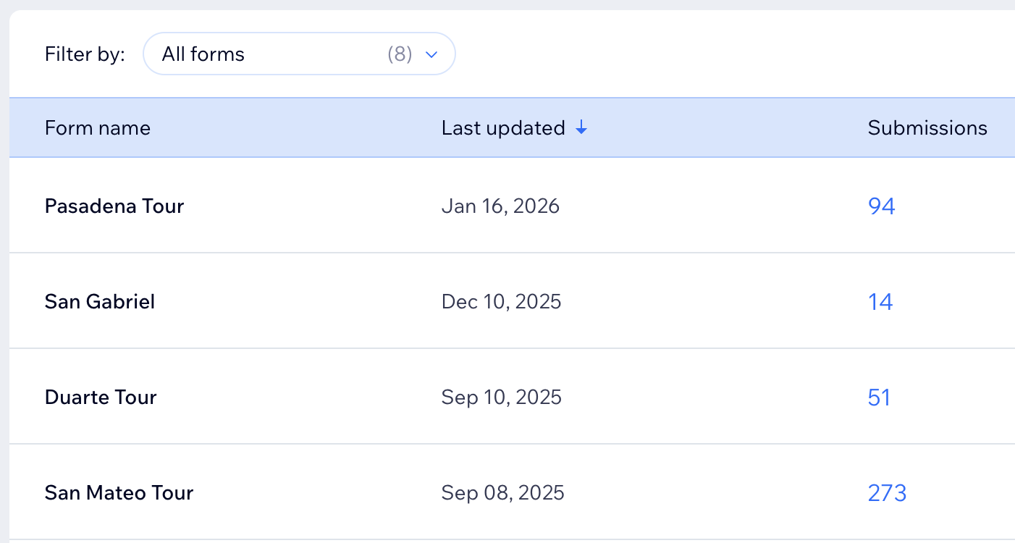Image resolution: width=1015 pixels, height=543 pixels.
Task: View the 14 submissions for San Gabriel
Action: pyautogui.click(x=880, y=302)
